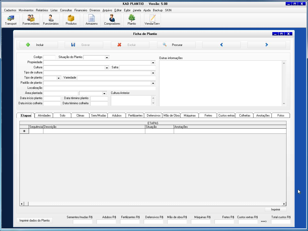Image resolution: width=308 pixels, height=231 pixels.
Task: Switch to the Mão de Obra tab
Action: (171, 115)
